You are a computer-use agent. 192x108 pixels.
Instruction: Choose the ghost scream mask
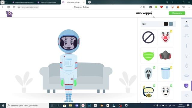[148, 73]
